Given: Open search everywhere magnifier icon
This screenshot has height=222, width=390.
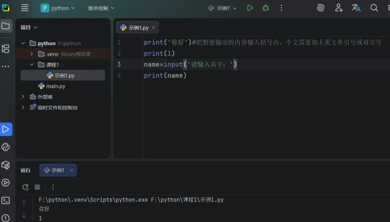Looking at the screenshot, I should [x=374, y=8].
